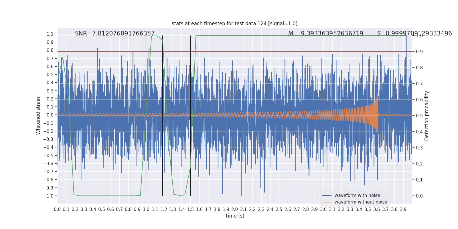The width and height of the screenshot is (458, 229).
Task: Click the −0.7 tick on Whitened strain axis
Action: click(x=48, y=172)
